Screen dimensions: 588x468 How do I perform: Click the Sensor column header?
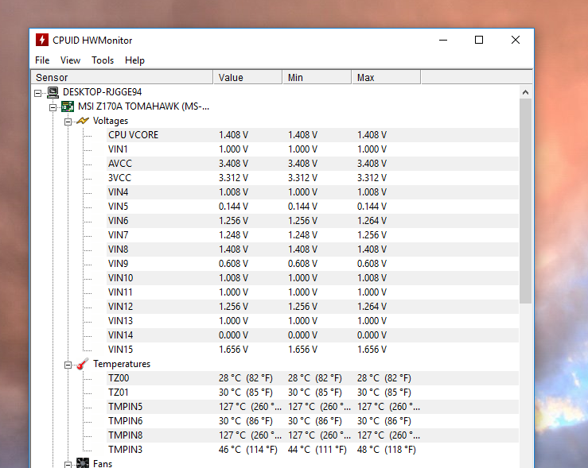pos(122,78)
